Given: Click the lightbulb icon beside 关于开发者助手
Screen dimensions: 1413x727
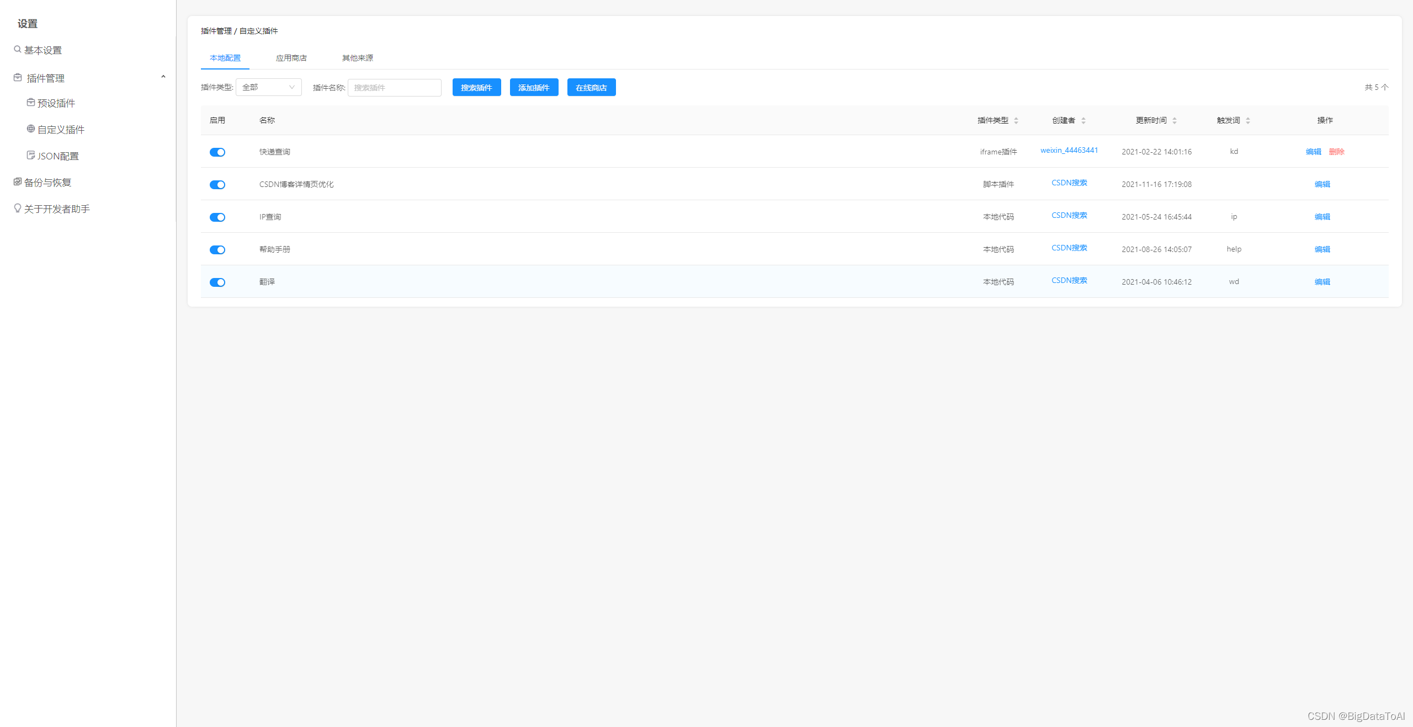Looking at the screenshot, I should 18,209.
